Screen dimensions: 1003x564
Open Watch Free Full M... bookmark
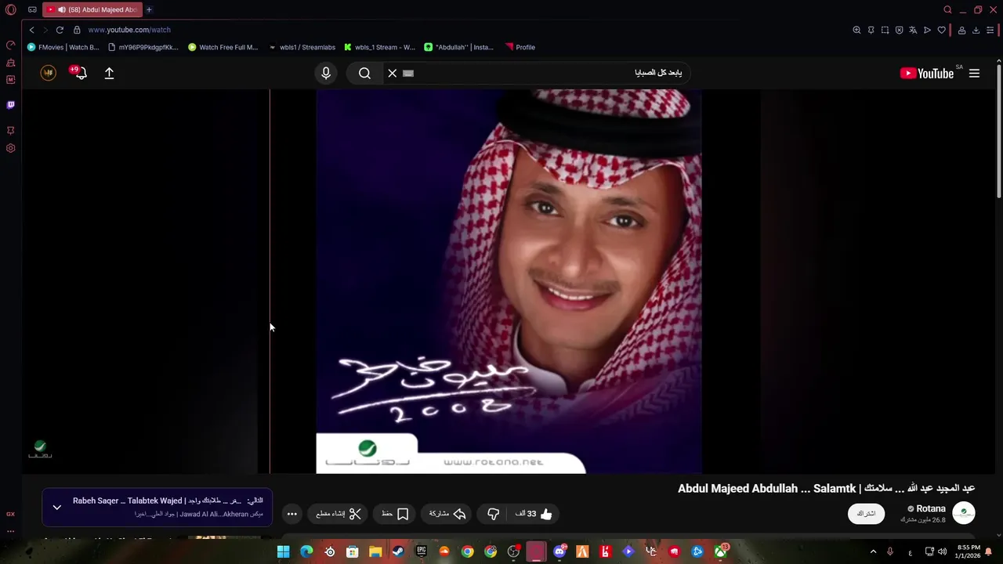tap(223, 47)
